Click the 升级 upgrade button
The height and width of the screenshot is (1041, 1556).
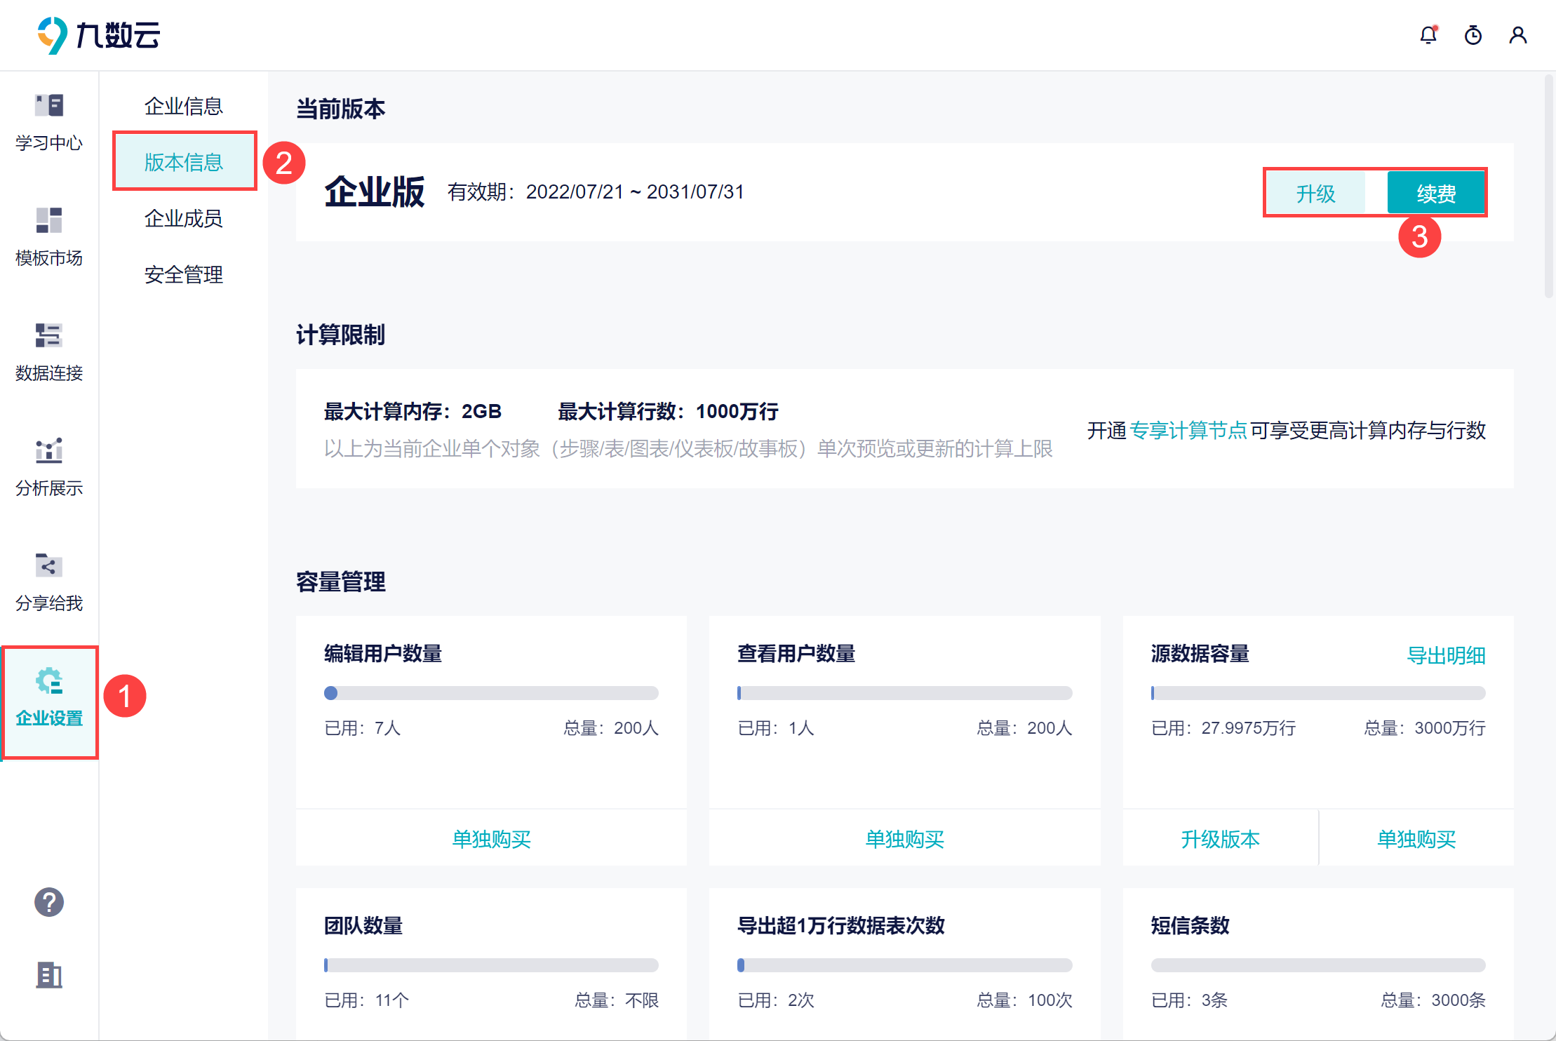(x=1315, y=194)
